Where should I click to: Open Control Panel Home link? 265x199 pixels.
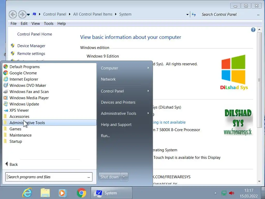(35, 34)
